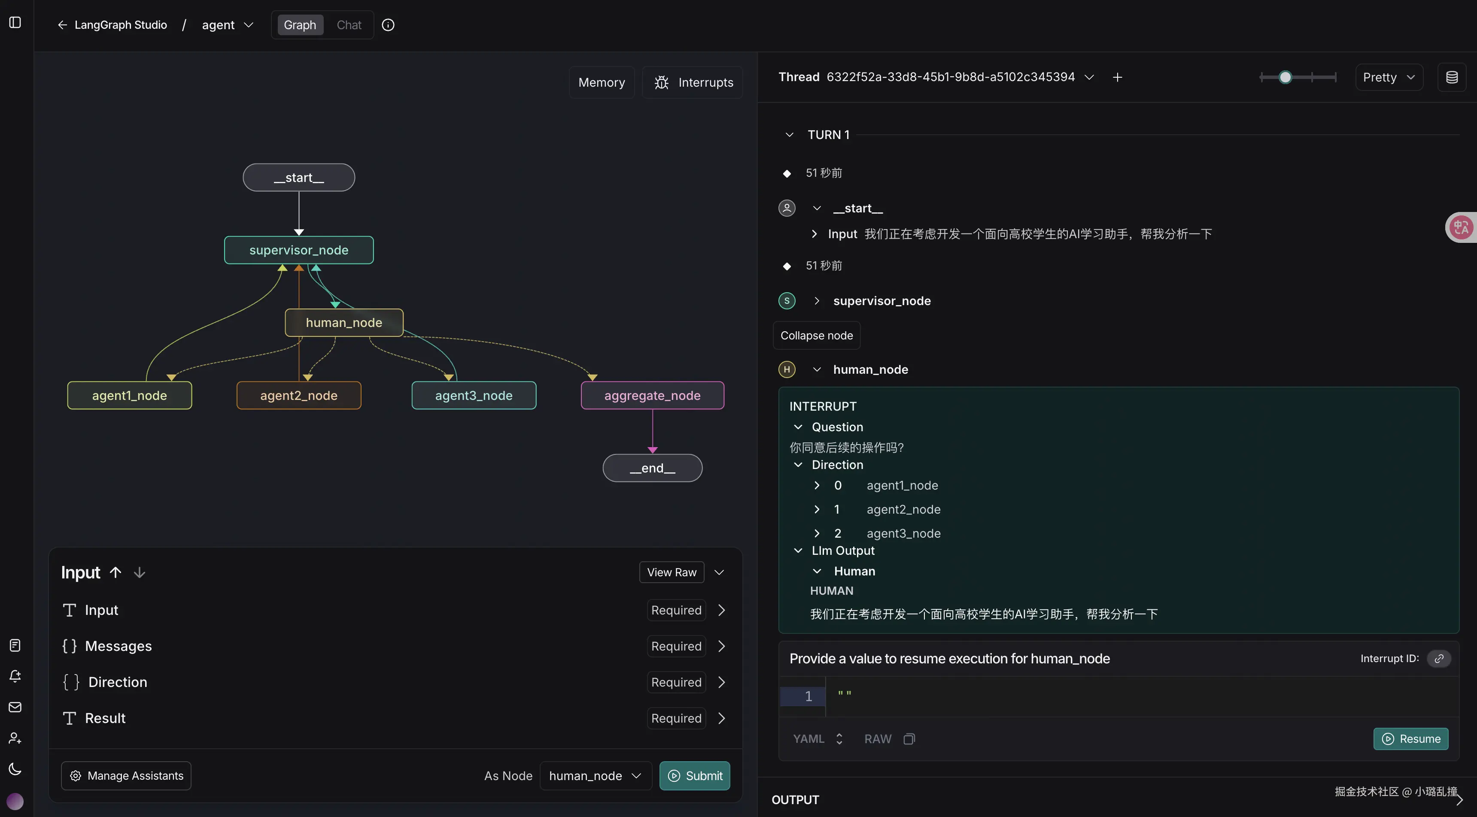Toggle the left sidebar panel icon
This screenshot has width=1477, height=817.
click(x=15, y=23)
